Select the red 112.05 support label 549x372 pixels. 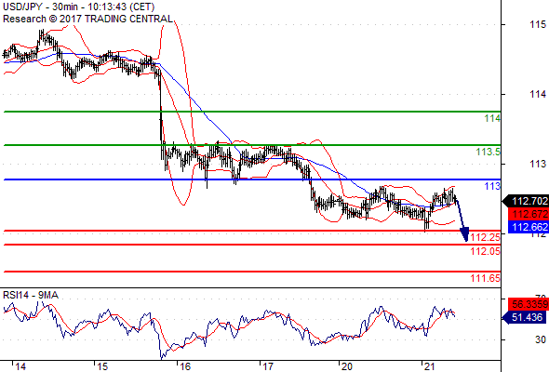pos(486,251)
